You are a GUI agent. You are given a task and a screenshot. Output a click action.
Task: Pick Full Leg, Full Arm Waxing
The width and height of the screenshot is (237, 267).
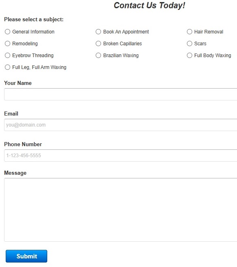click(7, 67)
